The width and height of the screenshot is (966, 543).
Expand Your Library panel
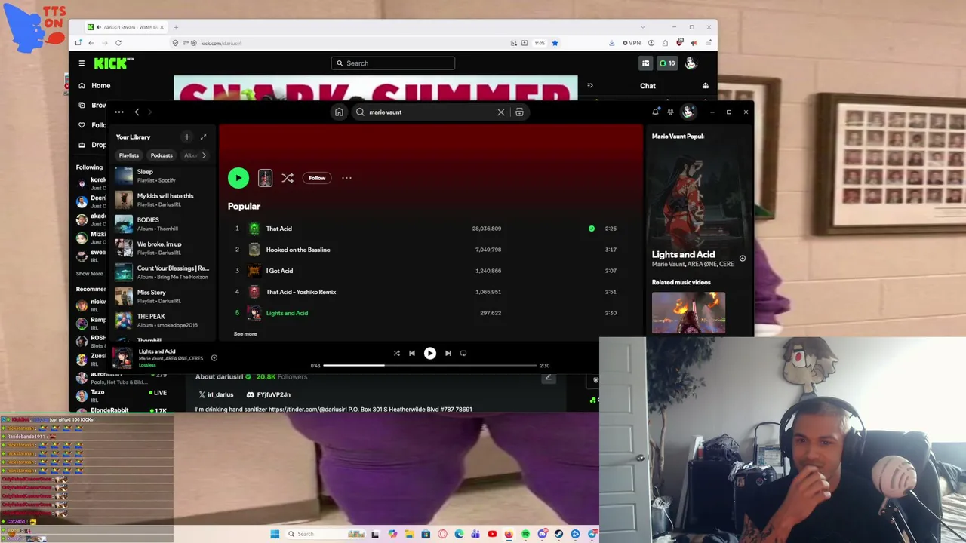coord(203,137)
